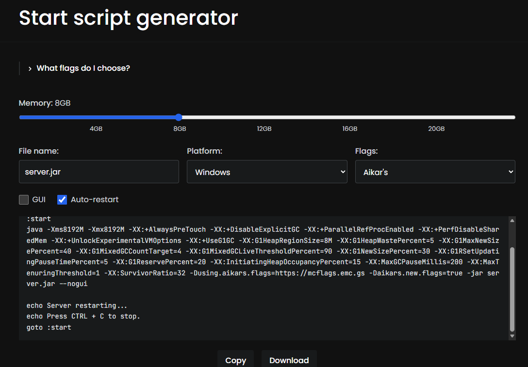Click the code box scrollbar down arrow
This screenshot has height=367, width=528.
(512, 336)
